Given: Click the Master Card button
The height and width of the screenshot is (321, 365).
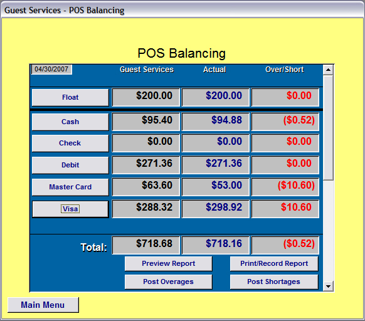Looking at the screenshot, I should [x=70, y=187].
